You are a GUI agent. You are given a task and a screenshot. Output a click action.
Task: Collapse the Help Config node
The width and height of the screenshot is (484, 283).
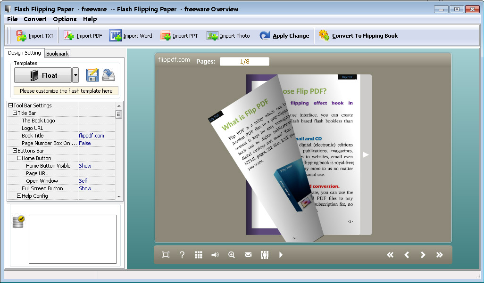coord(19,196)
